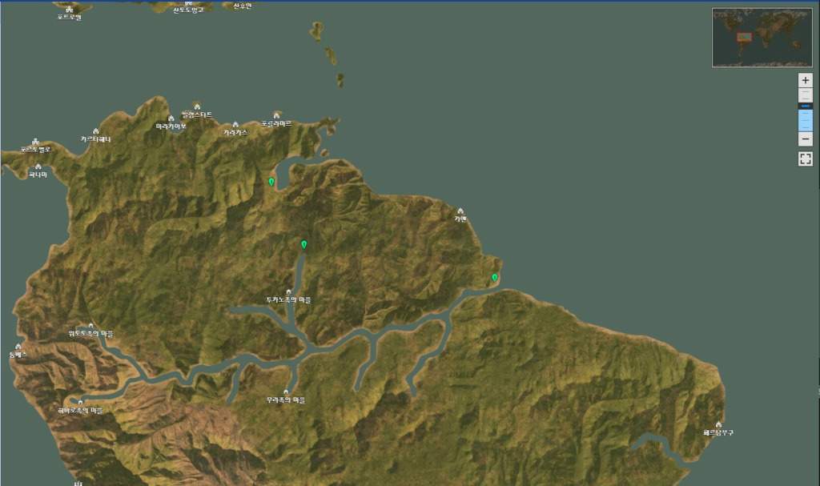Click the village icon above 투카노족의 마을
This screenshot has width=820, height=486.
click(288, 292)
